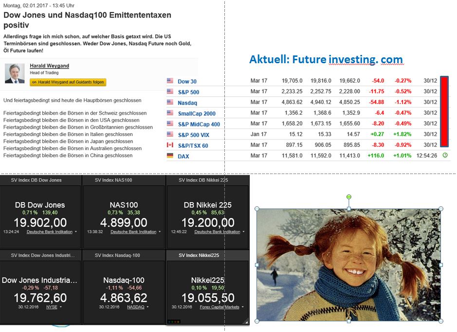Click the German flag icon beside DAX
The width and height of the screenshot is (457, 332).
(170, 156)
